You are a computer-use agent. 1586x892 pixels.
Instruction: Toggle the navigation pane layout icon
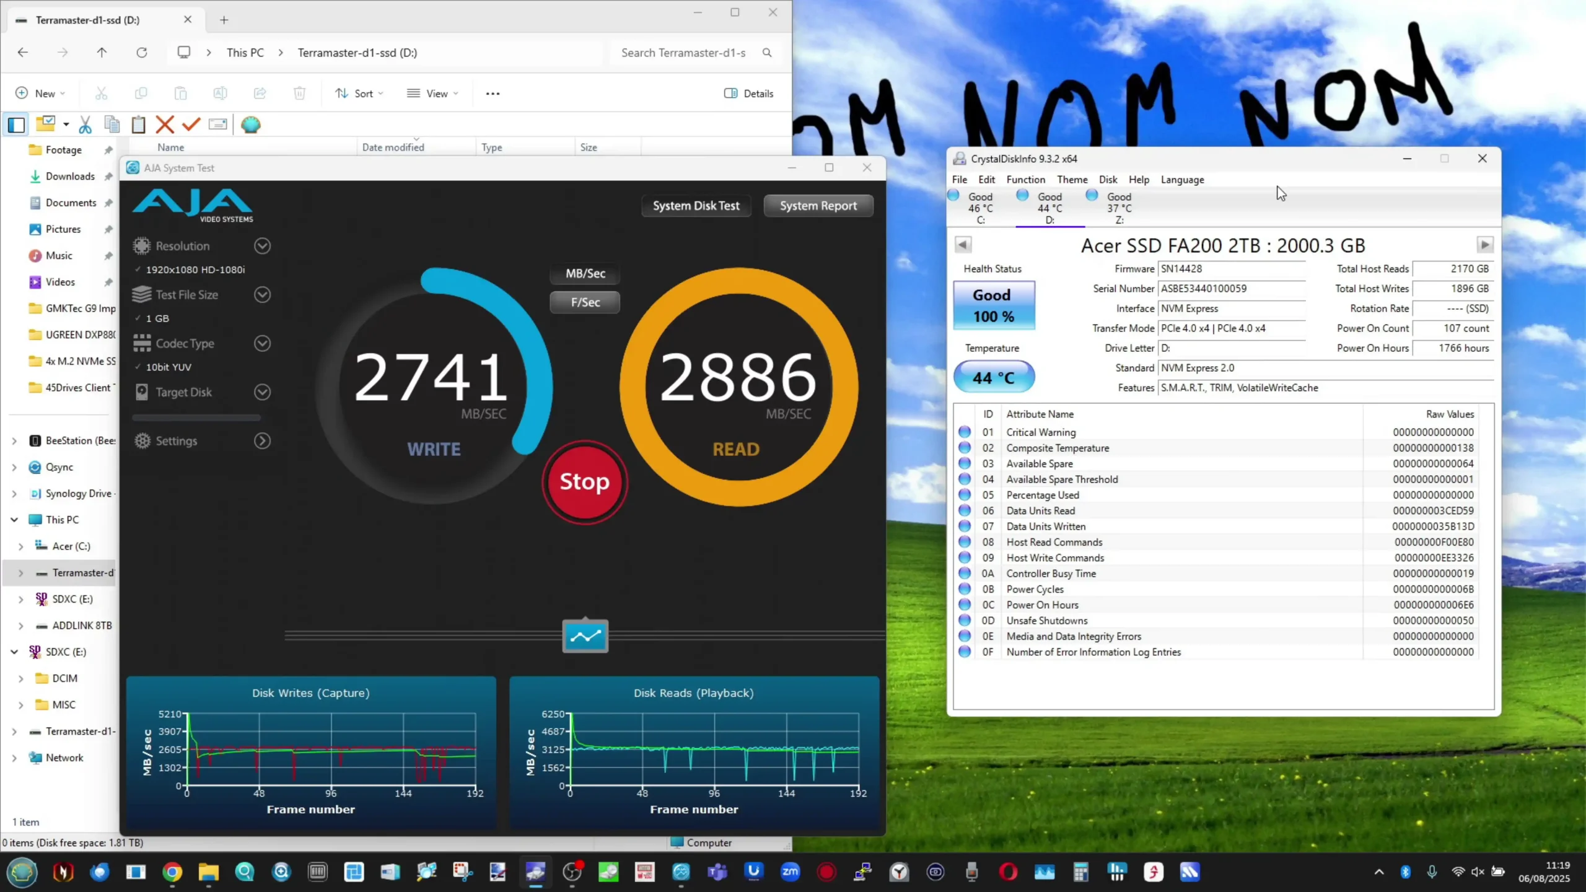16,125
